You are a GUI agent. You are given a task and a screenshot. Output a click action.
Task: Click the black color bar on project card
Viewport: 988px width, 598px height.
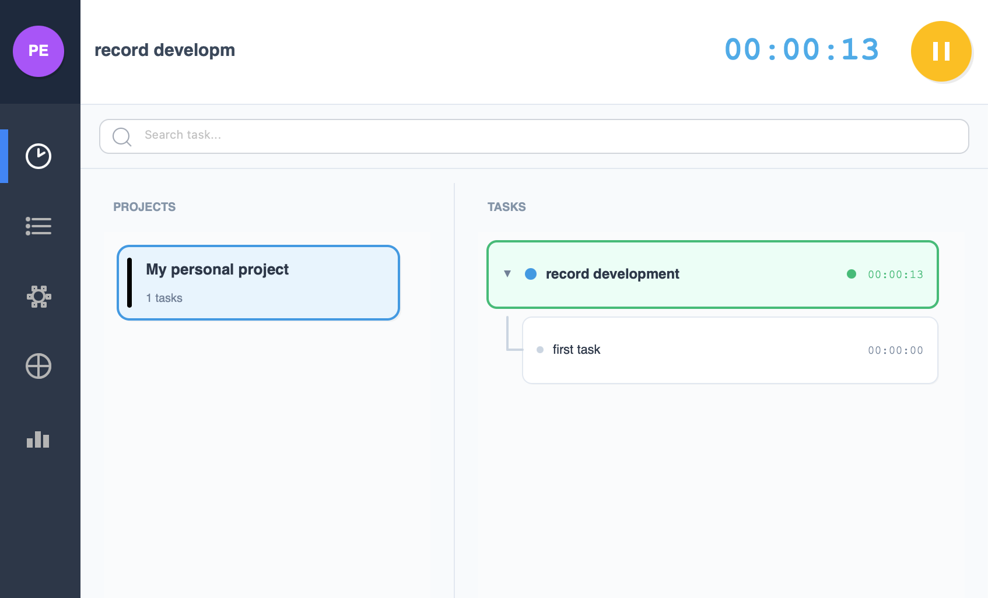[x=129, y=283]
